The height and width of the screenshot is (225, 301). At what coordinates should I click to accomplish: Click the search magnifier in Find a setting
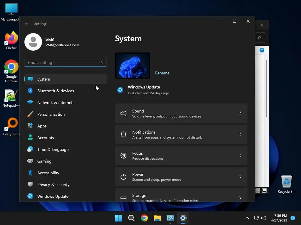(x=101, y=62)
